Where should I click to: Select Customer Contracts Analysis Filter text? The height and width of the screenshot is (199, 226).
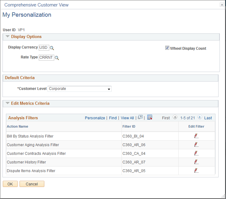36,154
